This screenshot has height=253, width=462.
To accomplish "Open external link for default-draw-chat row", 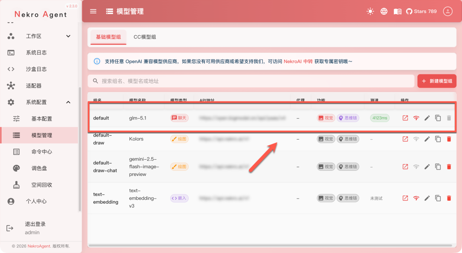I will pos(405,167).
